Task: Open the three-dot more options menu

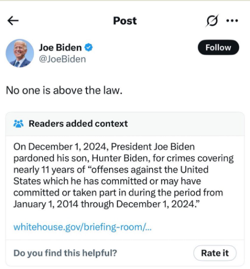Action: coord(232,21)
